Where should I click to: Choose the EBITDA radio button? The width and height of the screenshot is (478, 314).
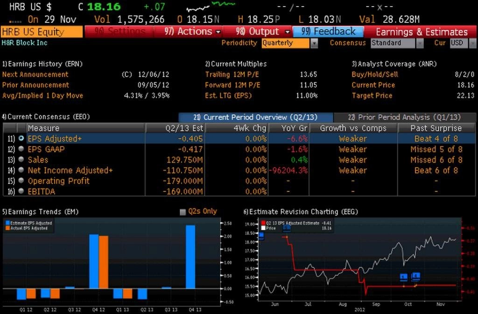(x=21, y=191)
